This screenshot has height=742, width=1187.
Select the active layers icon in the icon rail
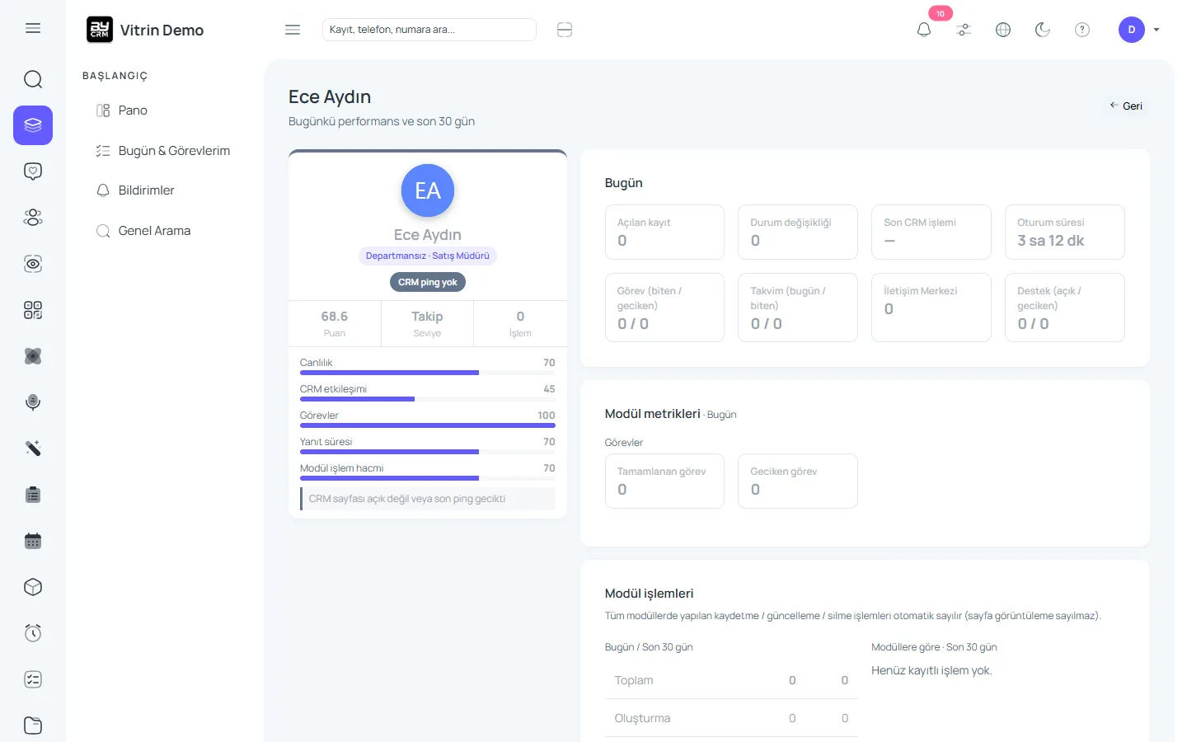33,125
